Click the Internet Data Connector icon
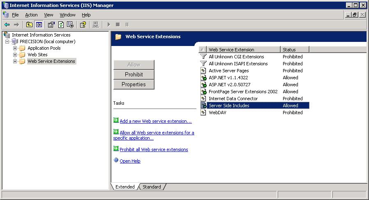This screenshot has width=369, height=200. (x=203, y=99)
